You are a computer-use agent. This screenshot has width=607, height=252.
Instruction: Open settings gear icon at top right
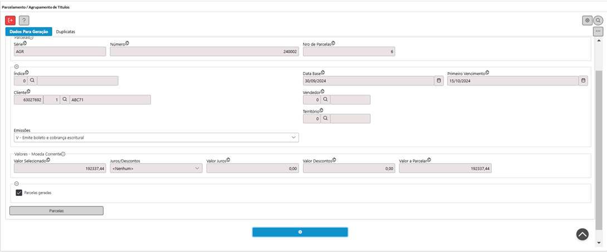588,21
